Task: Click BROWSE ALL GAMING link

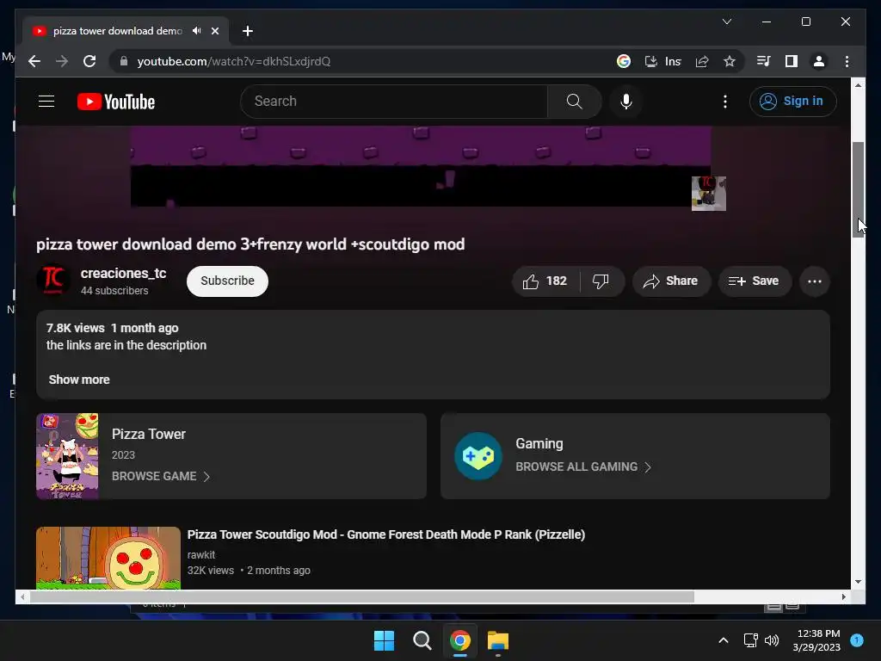Action: coord(583,466)
